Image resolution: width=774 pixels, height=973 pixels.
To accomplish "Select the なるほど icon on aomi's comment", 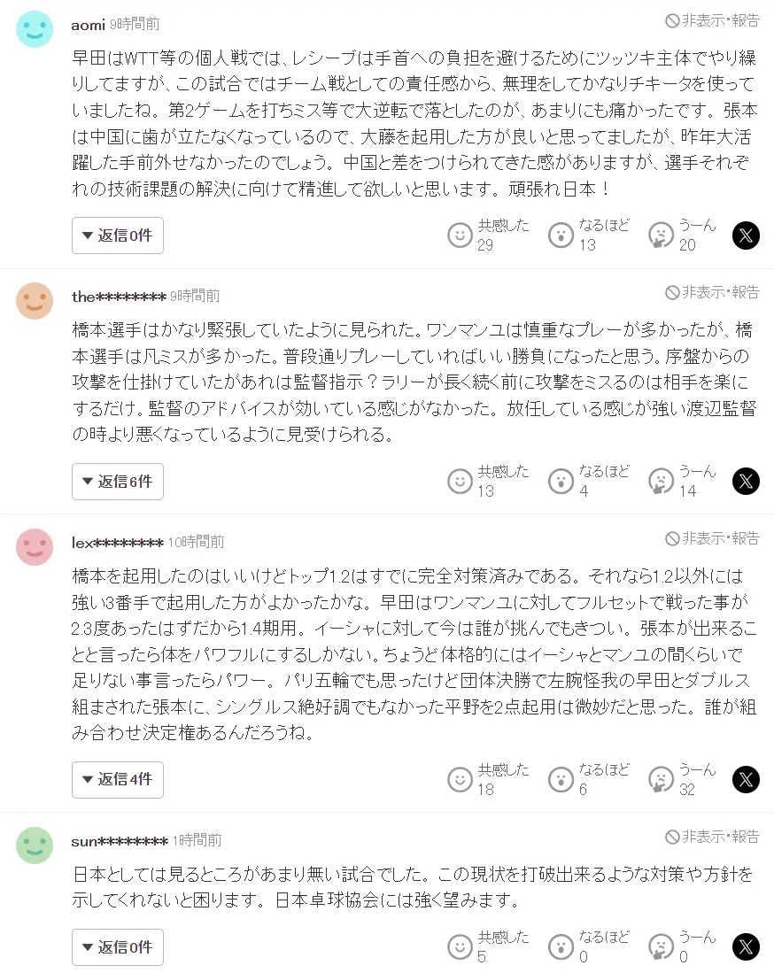I will coord(559,234).
